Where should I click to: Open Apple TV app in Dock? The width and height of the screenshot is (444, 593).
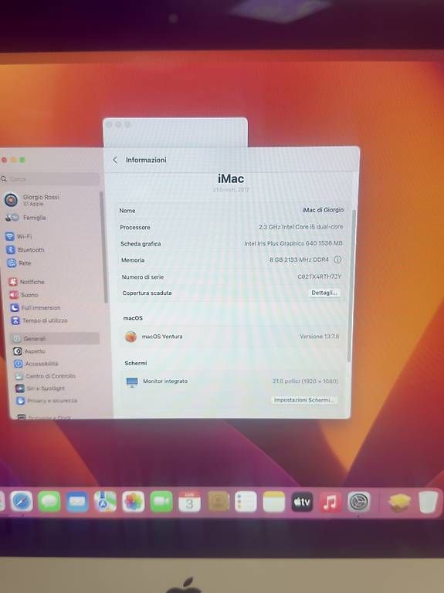tap(302, 502)
